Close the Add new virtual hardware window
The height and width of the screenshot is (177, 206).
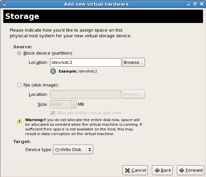[x=201, y=4]
